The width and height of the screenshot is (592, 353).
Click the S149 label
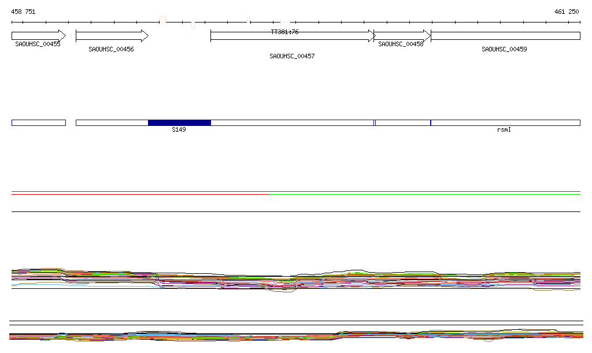click(x=179, y=130)
